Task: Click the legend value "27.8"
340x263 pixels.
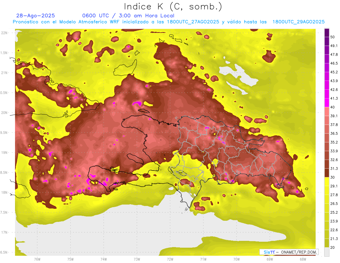Action: tap(334, 195)
